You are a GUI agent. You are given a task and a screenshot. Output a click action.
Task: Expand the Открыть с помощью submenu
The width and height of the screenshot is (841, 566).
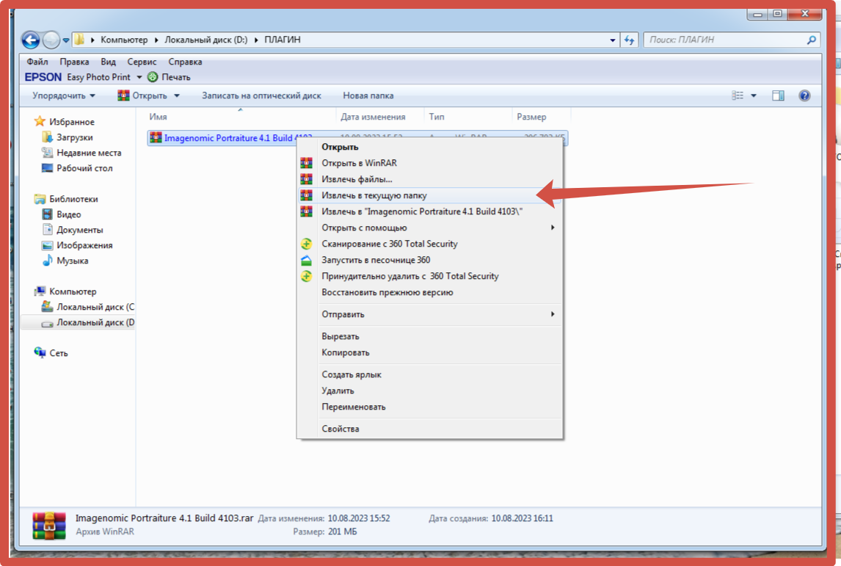429,228
